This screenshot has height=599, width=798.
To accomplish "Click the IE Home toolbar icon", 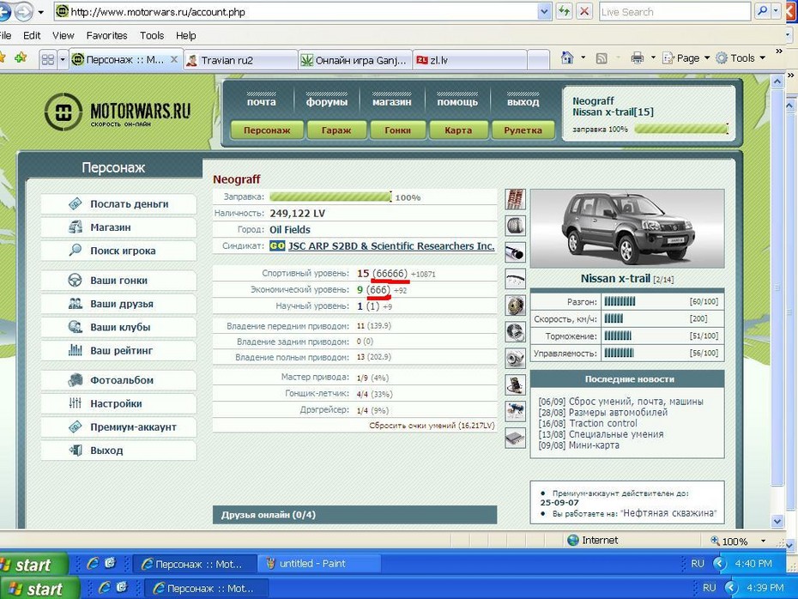I will 567,58.
